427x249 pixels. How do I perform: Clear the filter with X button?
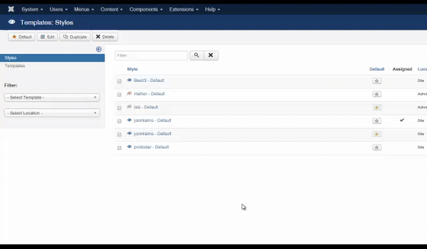pyautogui.click(x=211, y=55)
